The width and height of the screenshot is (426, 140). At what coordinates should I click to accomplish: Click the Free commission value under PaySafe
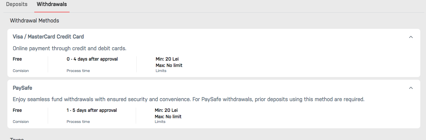tap(17, 110)
